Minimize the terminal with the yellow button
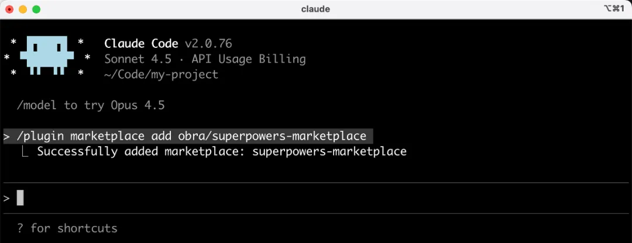 23,9
